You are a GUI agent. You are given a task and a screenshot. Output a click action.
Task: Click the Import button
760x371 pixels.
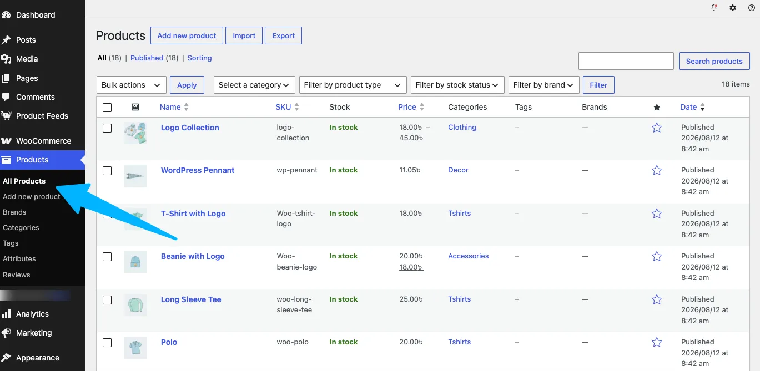click(244, 35)
